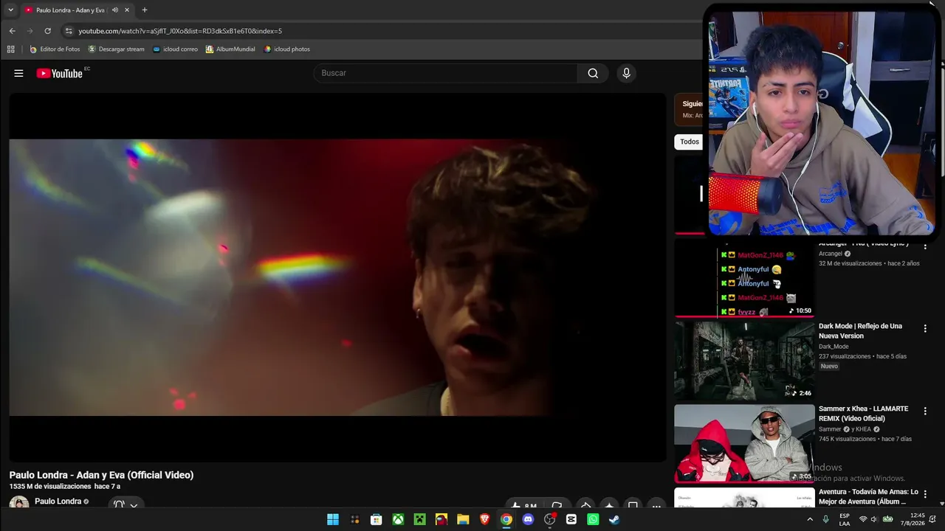Open the Editor de Fotos bookmark
This screenshot has height=531, width=945.
point(55,49)
